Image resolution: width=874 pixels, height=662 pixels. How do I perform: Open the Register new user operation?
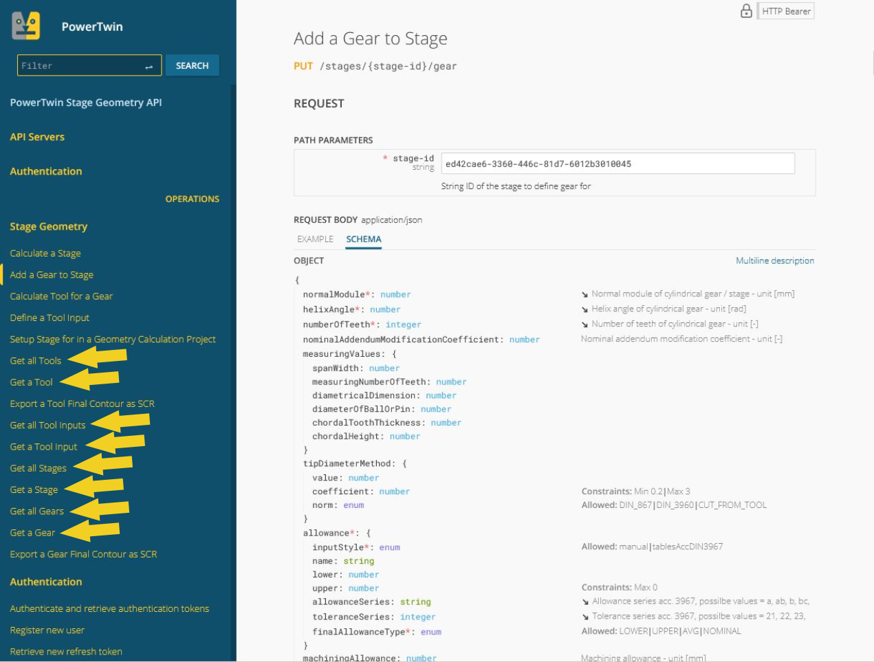[47, 630]
